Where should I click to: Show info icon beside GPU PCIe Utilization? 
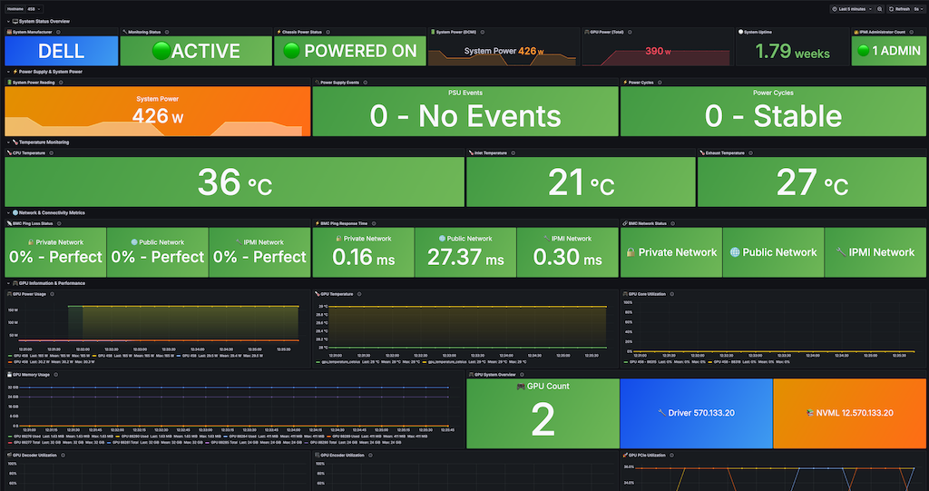pos(672,456)
